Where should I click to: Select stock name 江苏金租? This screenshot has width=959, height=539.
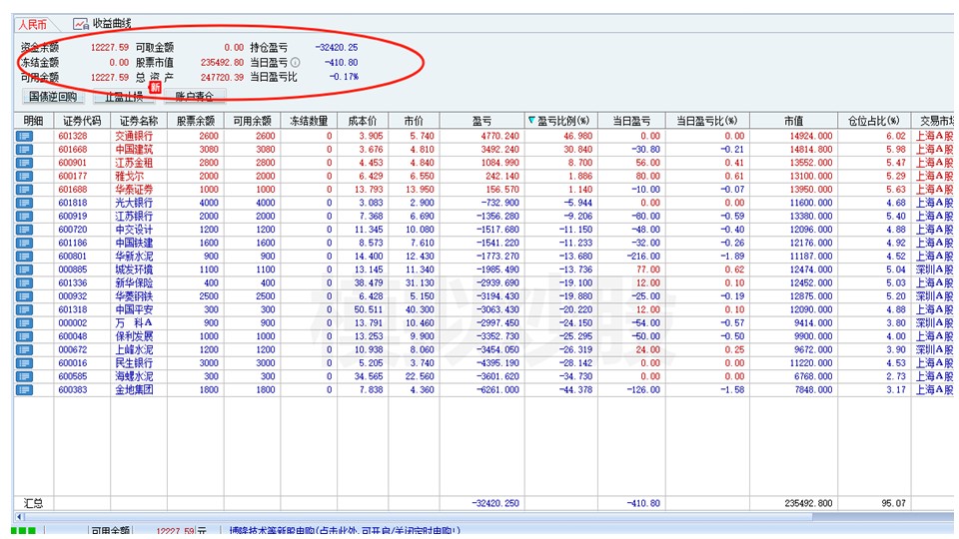(x=134, y=163)
